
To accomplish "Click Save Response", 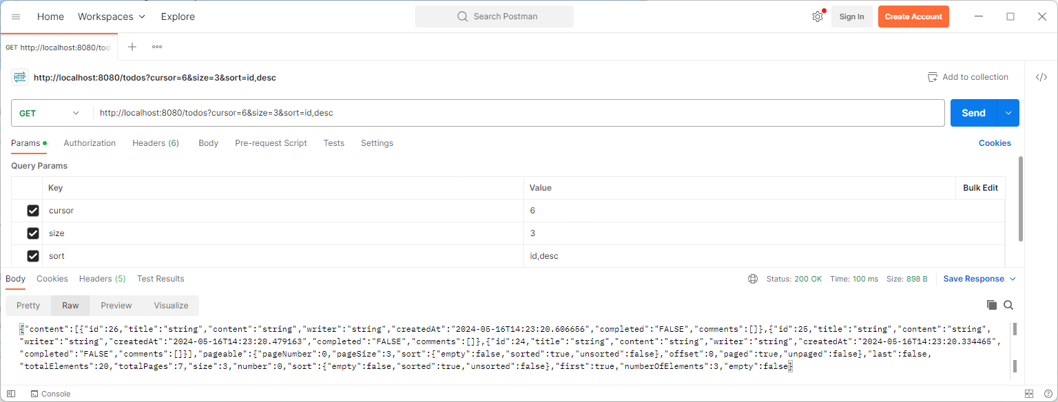I will 973,279.
